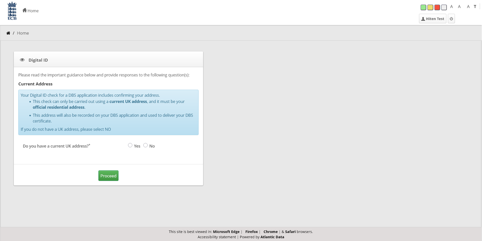
Task: Click the house icon beside the Home menu
Action: [x=24, y=10]
